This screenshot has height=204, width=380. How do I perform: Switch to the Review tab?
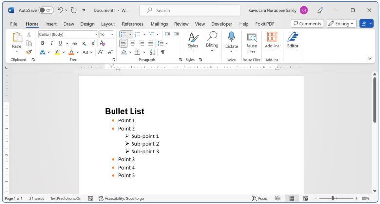pyautogui.click(x=181, y=24)
